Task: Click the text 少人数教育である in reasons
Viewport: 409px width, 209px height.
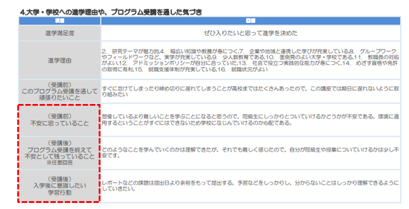Action: [240, 57]
